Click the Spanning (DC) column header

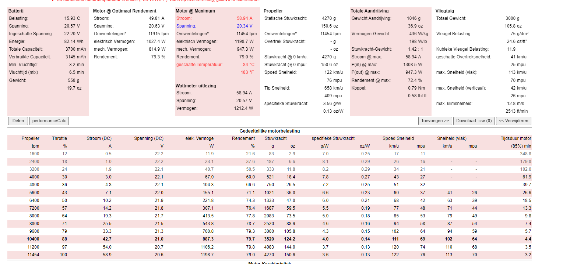[x=149, y=138]
